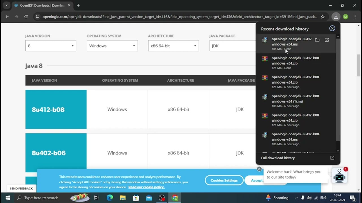Screen dimensions: 362x203
Task: Open Task View on the taskbar
Action: point(96,198)
